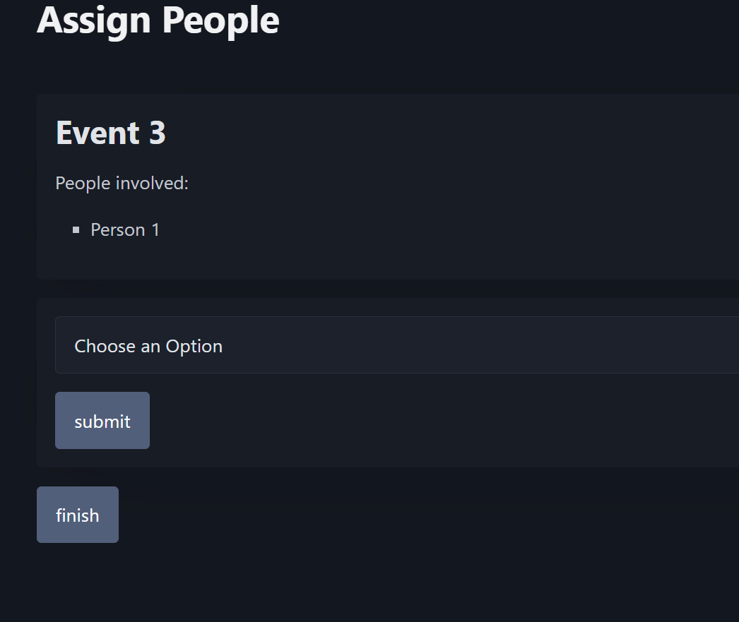Select the Person 1 list entry
This screenshot has width=739, height=622.
(x=125, y=229)
